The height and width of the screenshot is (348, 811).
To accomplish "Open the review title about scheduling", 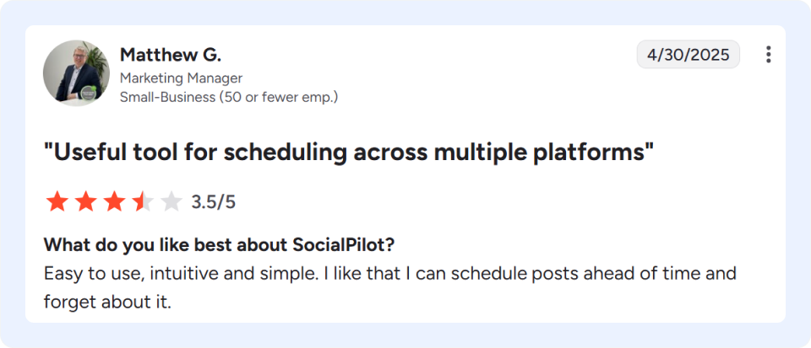I will [x=349, y=153].
